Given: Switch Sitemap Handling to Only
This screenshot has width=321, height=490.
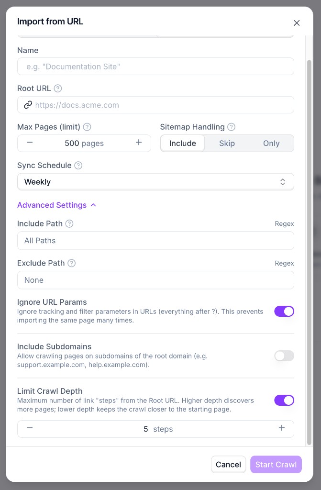Looking at the screenshot, I should point(271,143).
